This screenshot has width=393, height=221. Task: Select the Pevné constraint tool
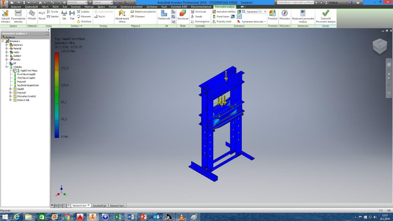click(42, 16)
